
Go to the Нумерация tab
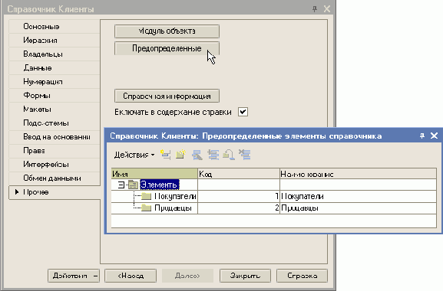coord(55,82)
